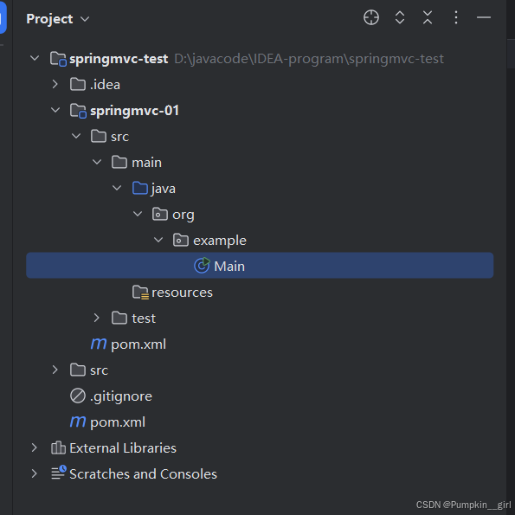Click the Expand All icon
The image size is (515, 515).
[x=399, y=17]
